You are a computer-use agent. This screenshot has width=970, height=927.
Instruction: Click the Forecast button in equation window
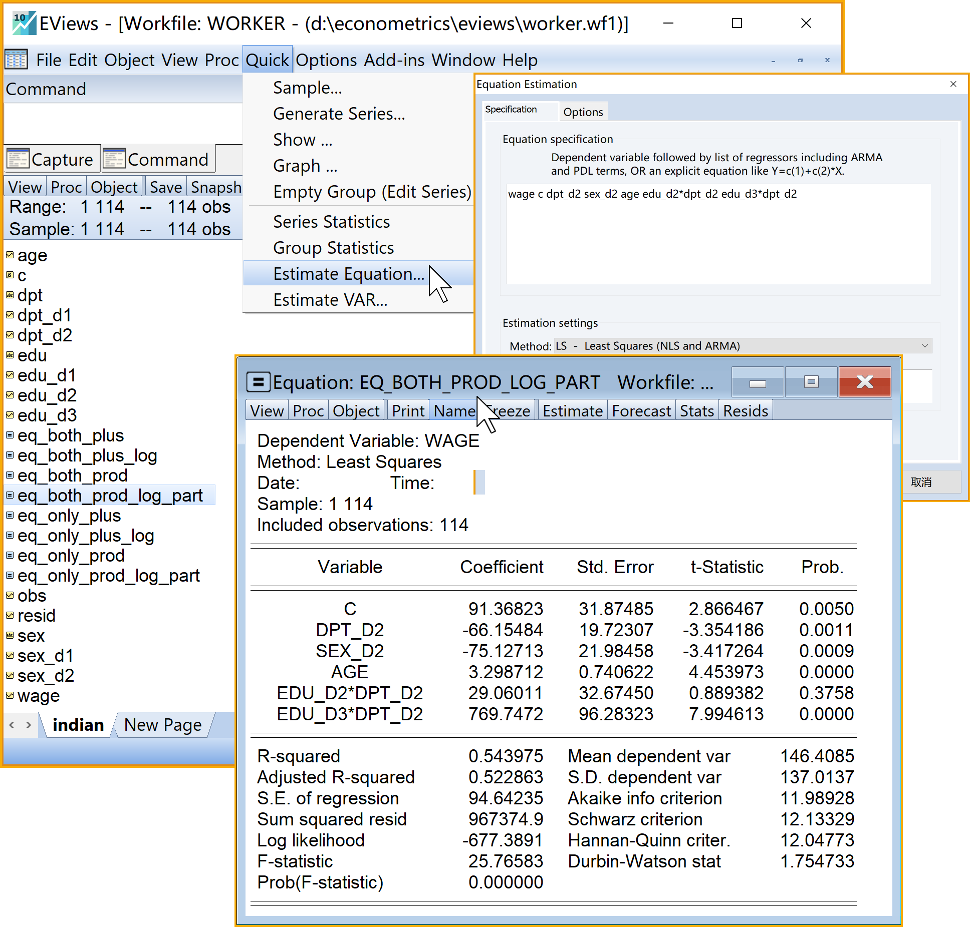coord(641,411)
